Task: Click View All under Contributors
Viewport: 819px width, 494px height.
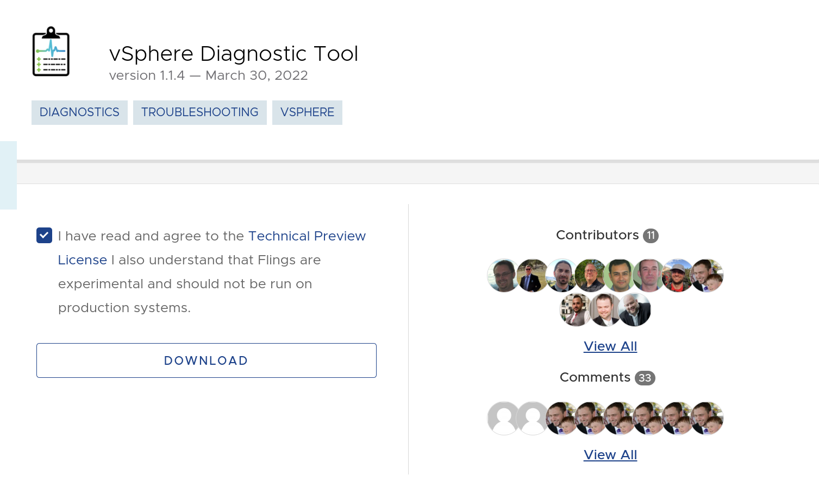Action: point(610,346)
